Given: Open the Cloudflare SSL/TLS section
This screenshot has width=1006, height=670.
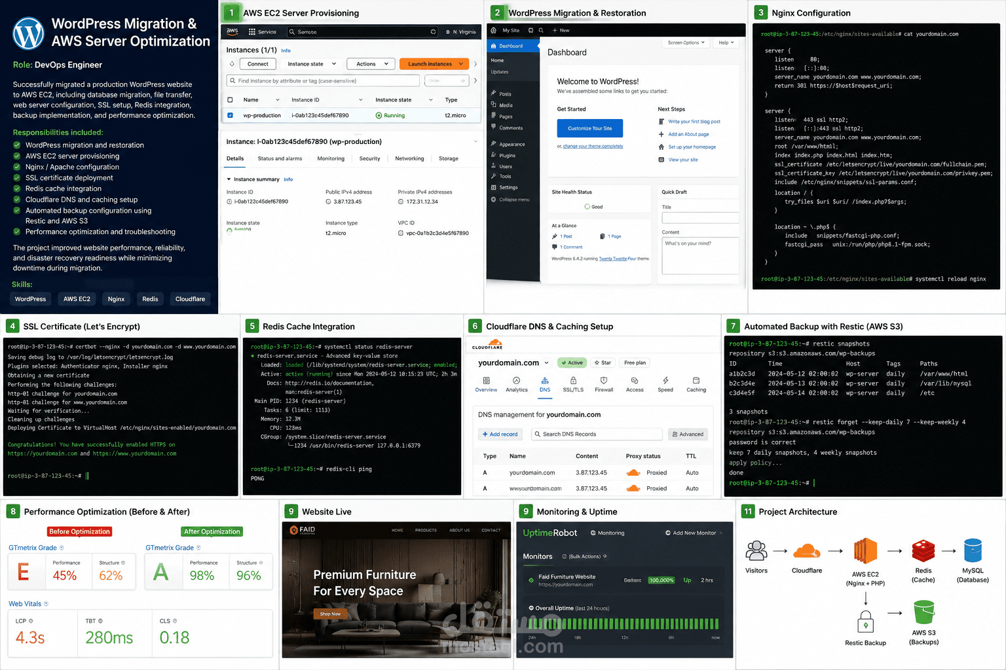Looking at the screenshot, I should 573,384.
